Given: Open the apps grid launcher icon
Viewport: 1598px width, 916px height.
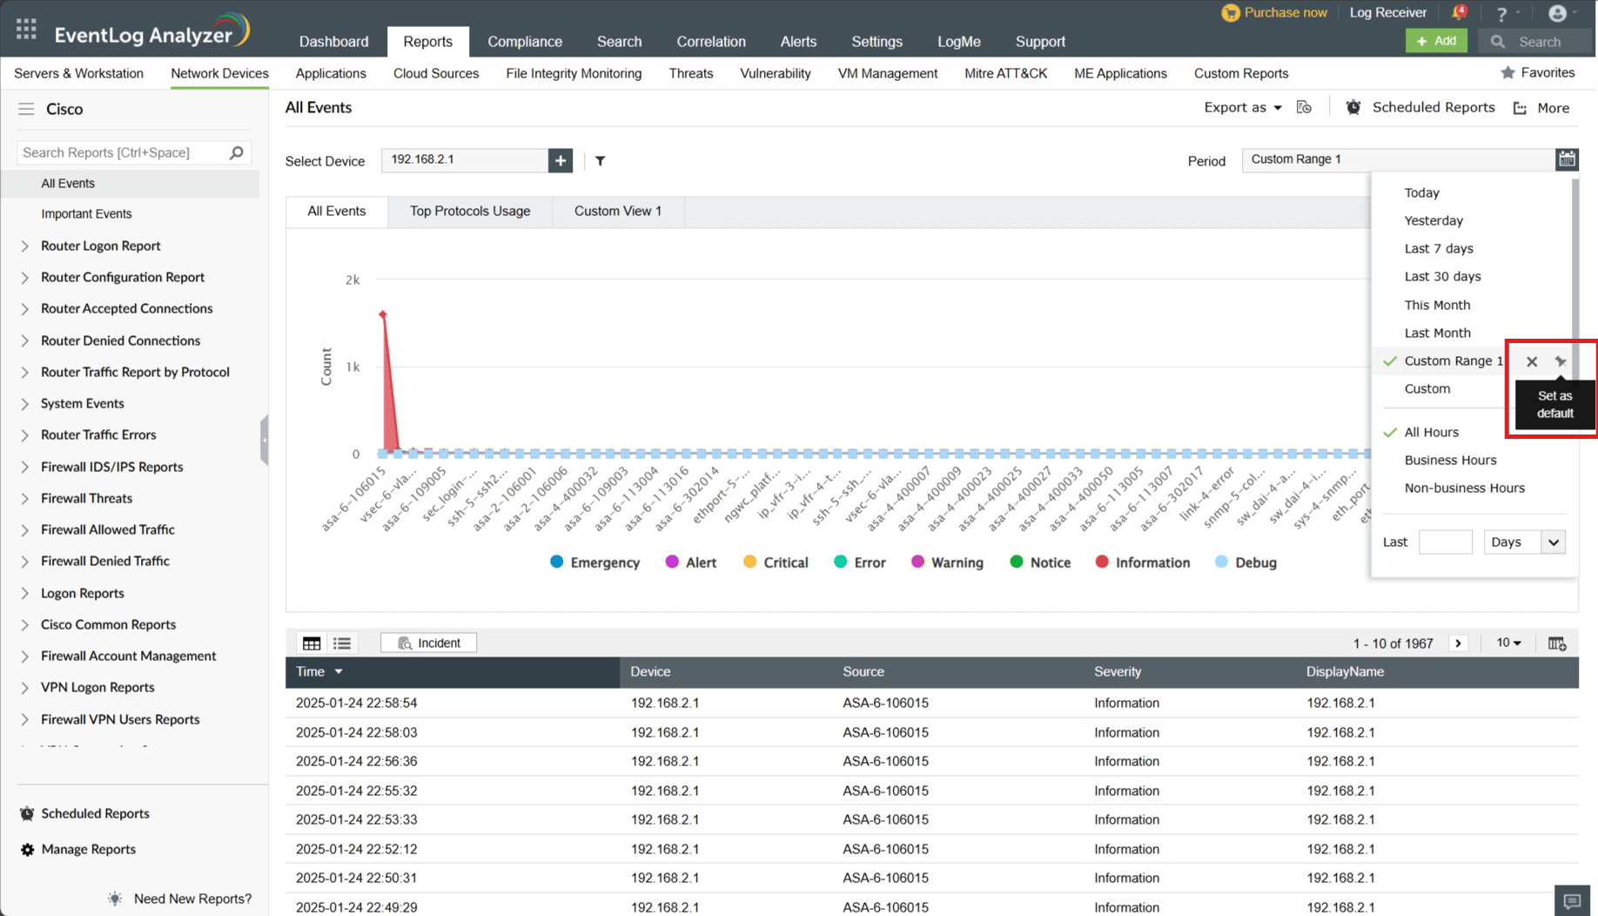Looking at the screenshot, I should tap(26, 30).
